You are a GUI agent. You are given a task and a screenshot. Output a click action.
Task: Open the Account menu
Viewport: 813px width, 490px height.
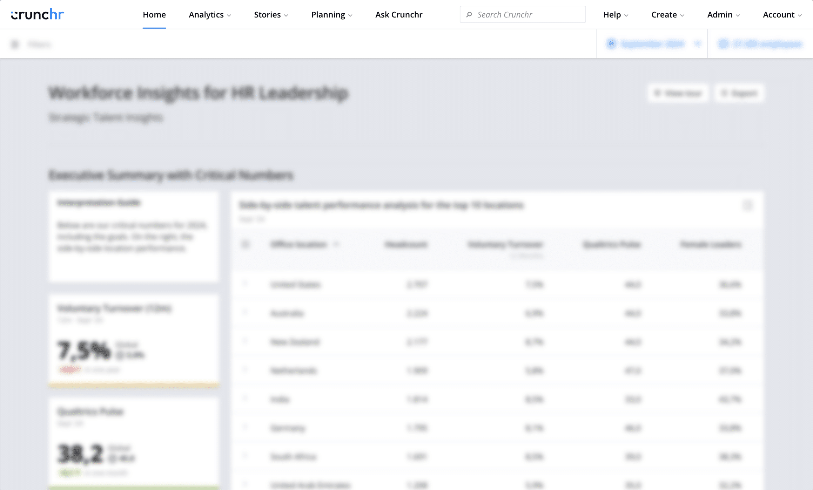tap(782, 15)
